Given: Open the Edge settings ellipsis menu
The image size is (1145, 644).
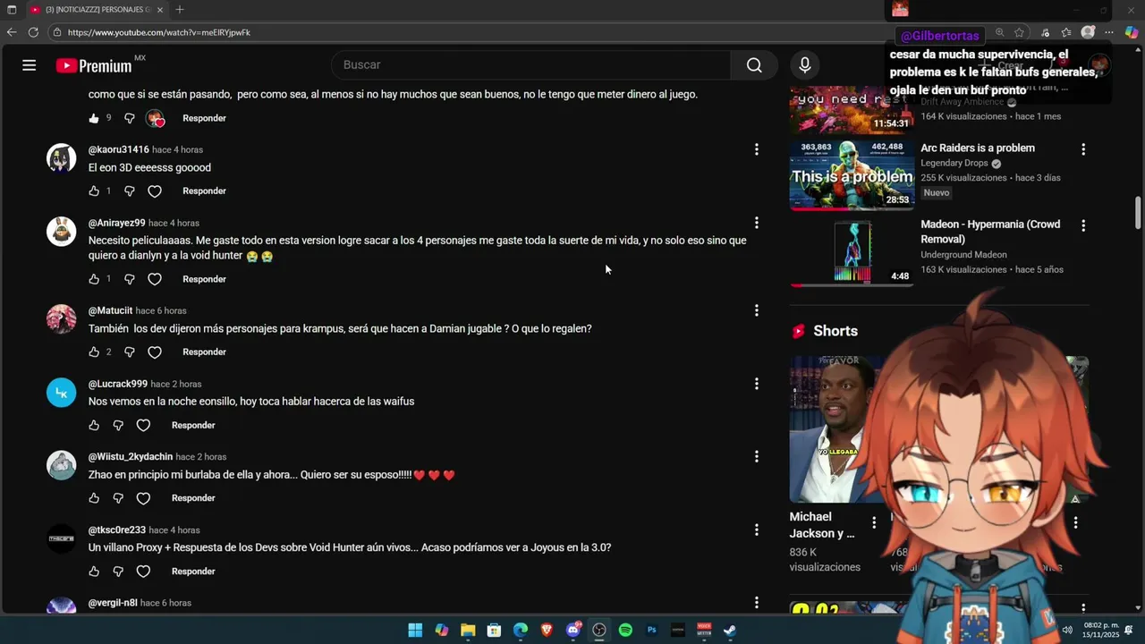Looking at the screenshot, I should (1109, 32).
